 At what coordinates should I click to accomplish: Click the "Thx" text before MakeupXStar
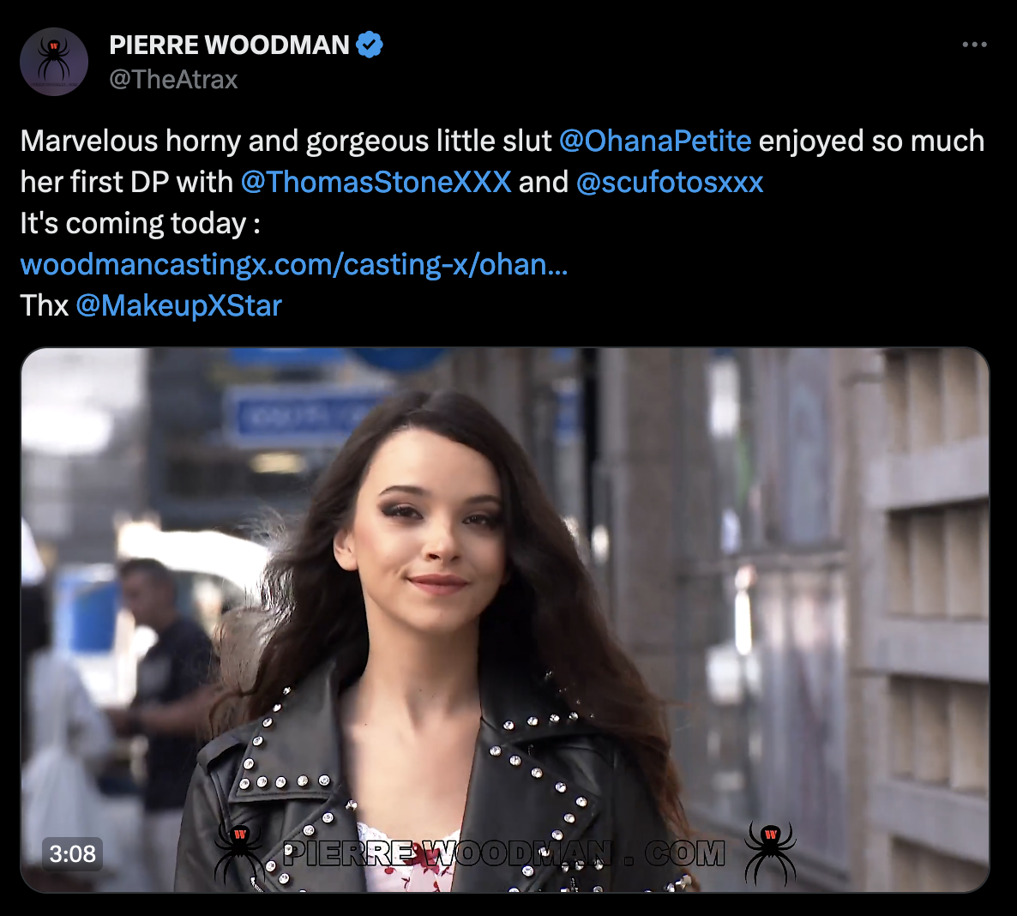[44, 305]
